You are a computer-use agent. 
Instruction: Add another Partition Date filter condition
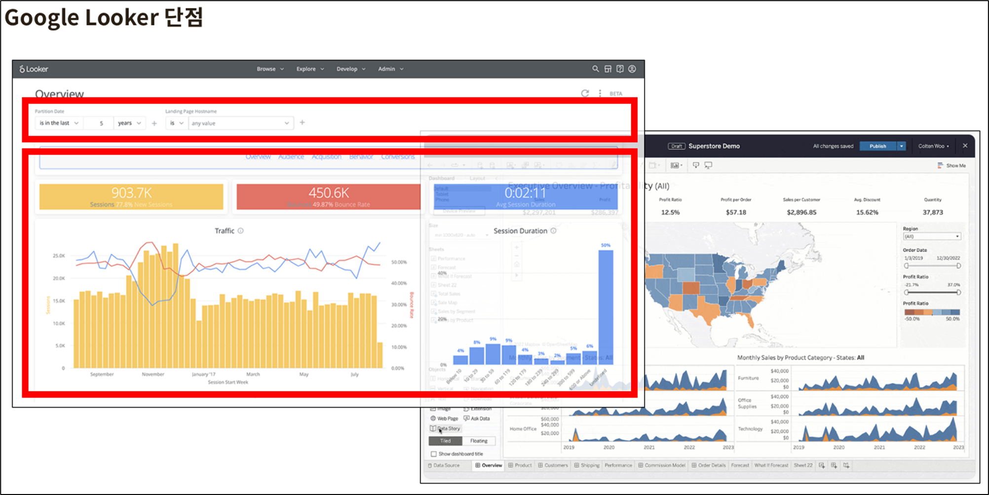click(x=154, y=123)
